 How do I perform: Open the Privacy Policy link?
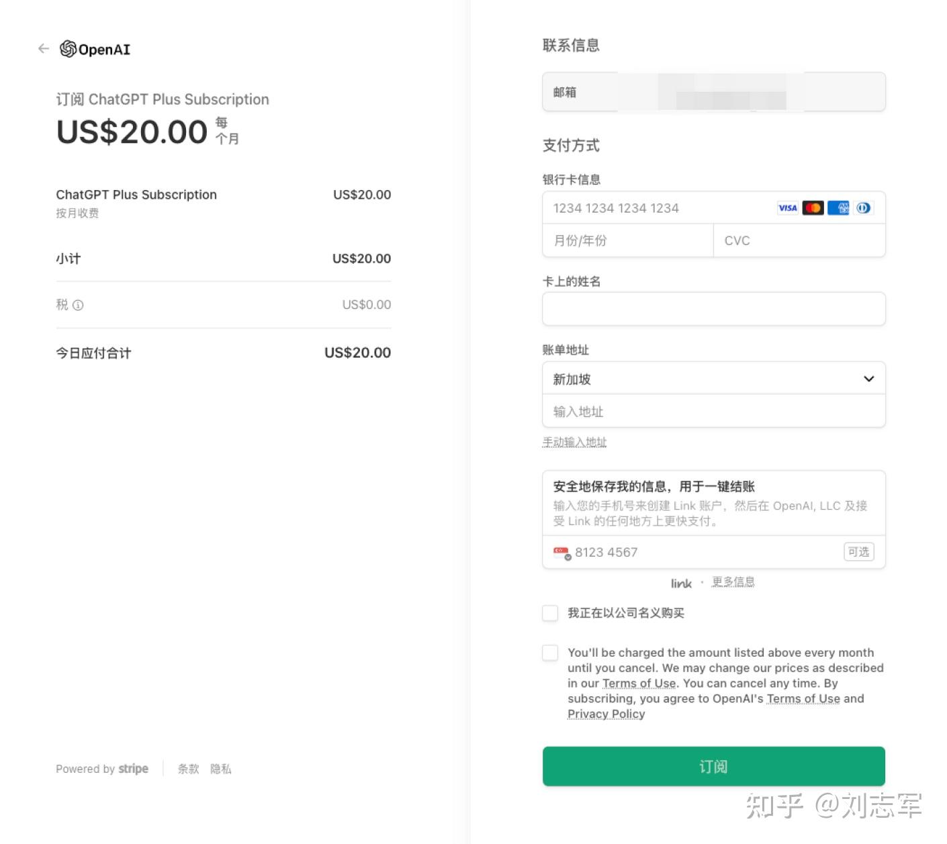pyautogui.click(x=605, y=713)
